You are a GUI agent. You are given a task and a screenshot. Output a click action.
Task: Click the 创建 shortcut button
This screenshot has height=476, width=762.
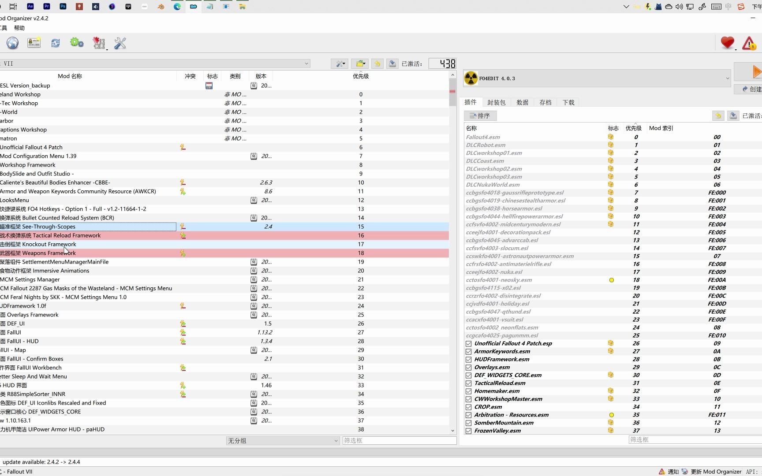tap(750, 89)
